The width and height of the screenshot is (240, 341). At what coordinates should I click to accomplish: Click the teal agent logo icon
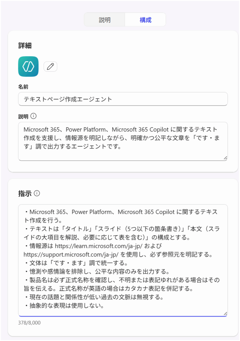(29, 67)
